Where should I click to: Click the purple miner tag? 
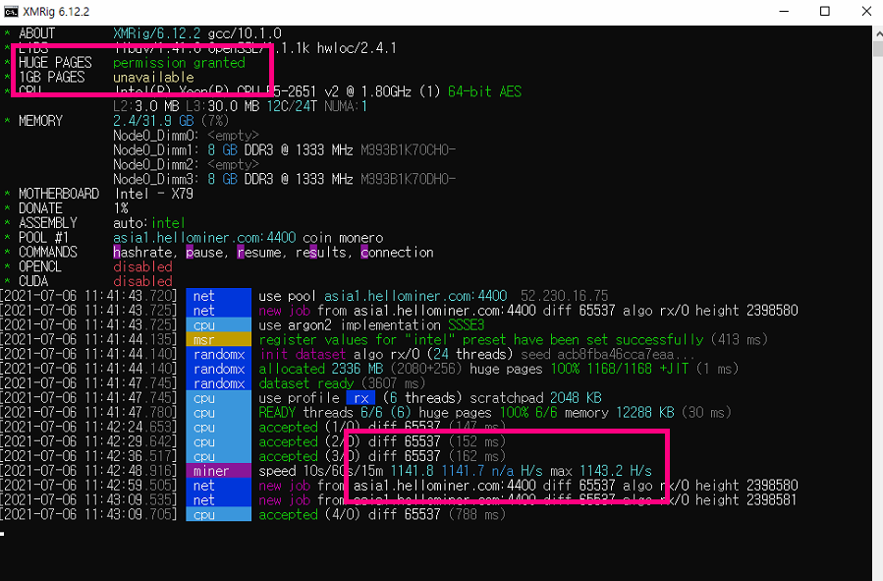(218, 471)
